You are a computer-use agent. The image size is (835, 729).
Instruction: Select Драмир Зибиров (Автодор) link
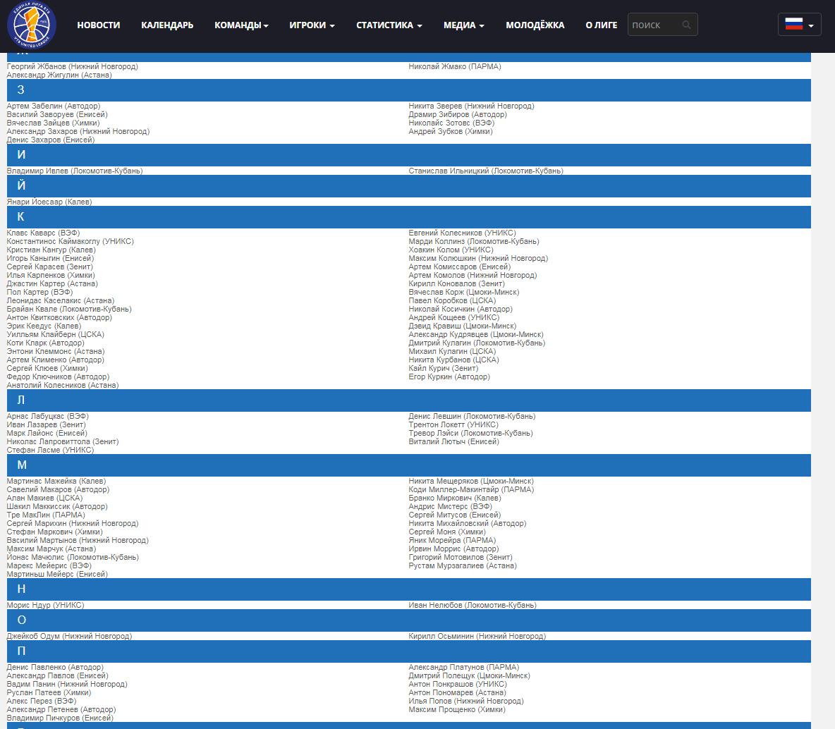click(458, 114)
